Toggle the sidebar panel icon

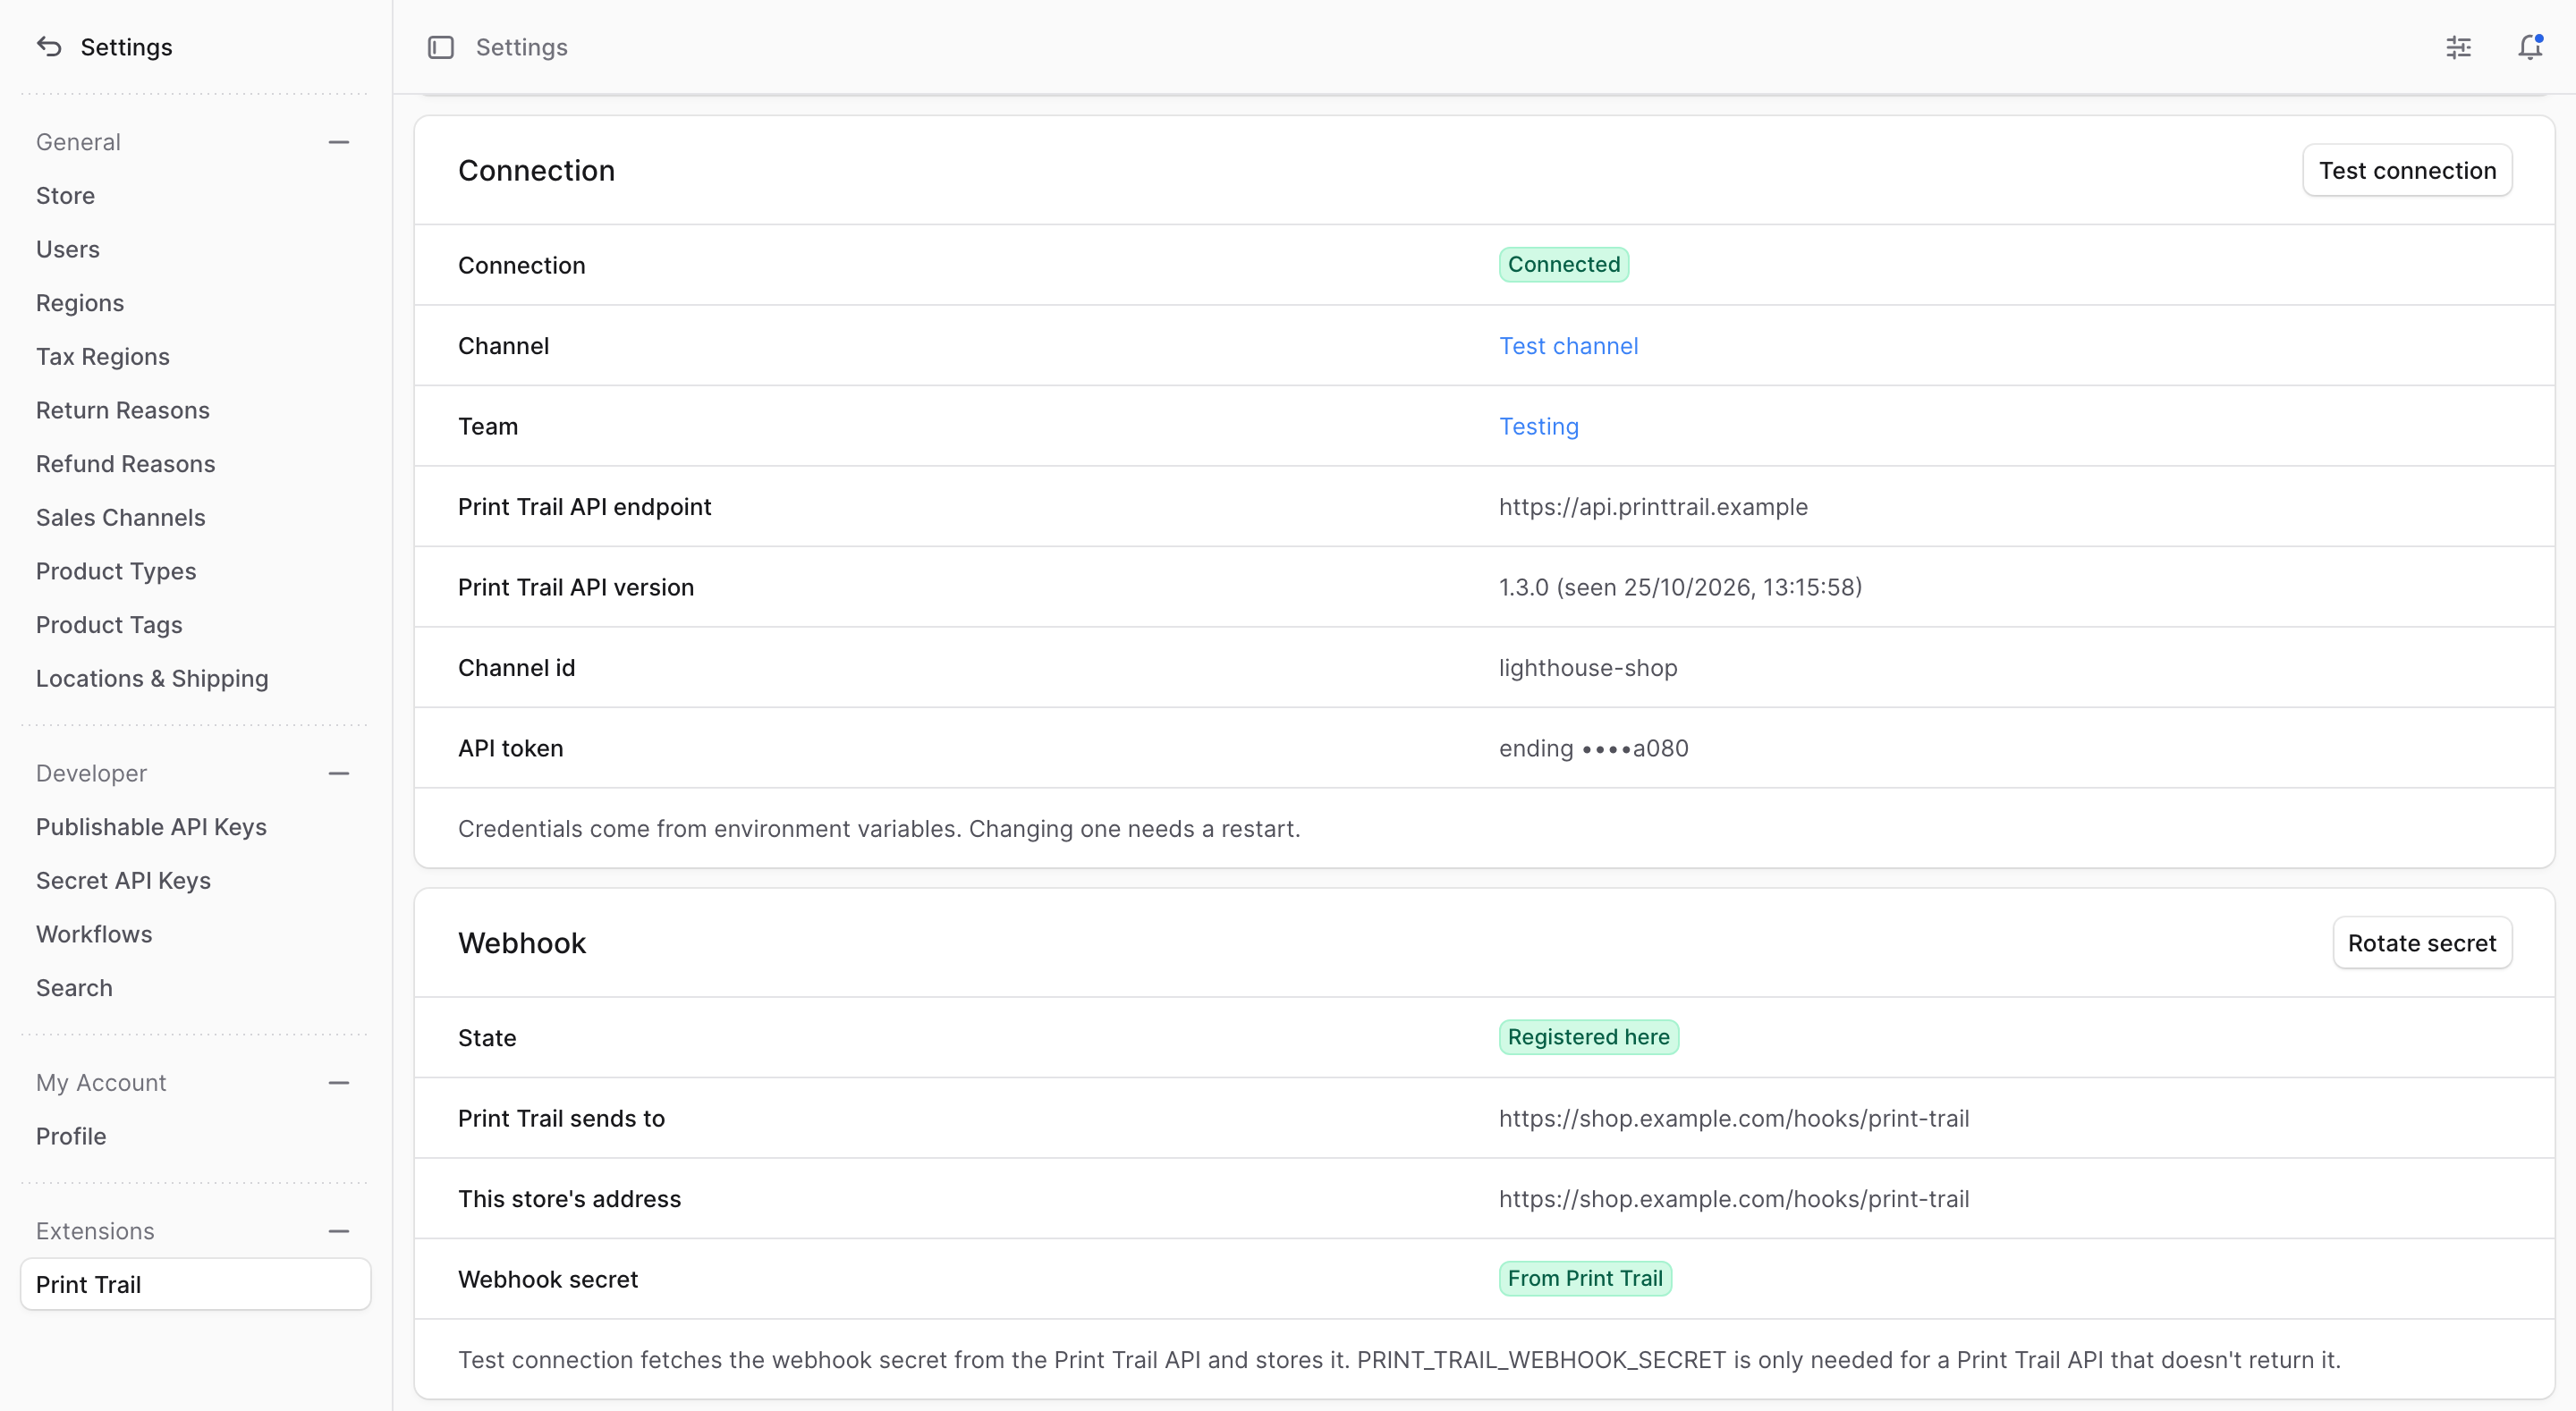pos(441,47)
